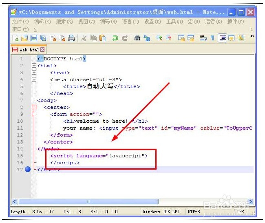265x223 pixels.
Task: Save the file with floppy disk icon
Action: tap(34, 38)
